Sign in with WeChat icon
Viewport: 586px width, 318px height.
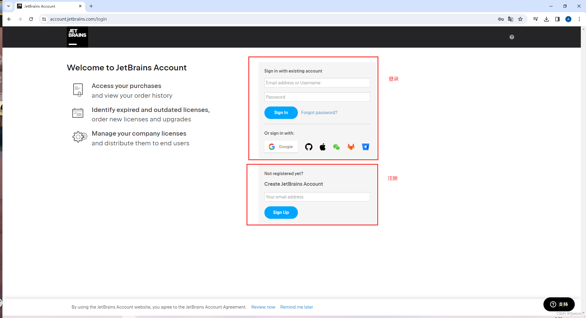tap(336, 147)
